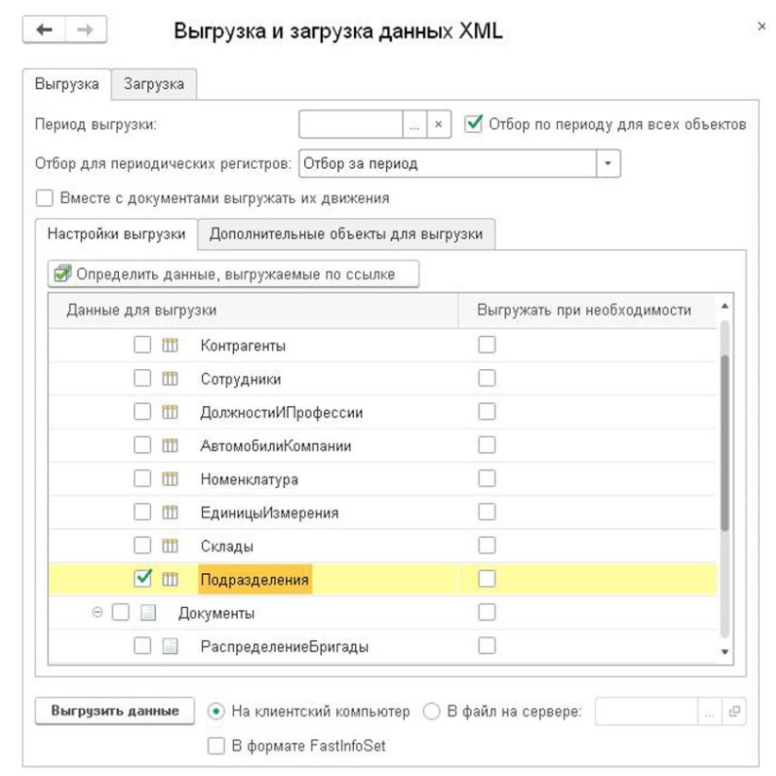
Task: Click the back navigation arrow
Action: (45, 30)
